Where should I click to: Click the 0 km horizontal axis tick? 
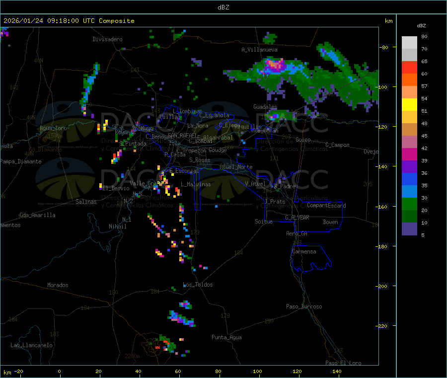pos(59,371)
